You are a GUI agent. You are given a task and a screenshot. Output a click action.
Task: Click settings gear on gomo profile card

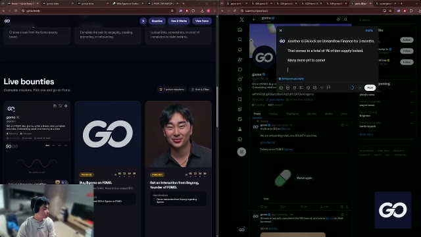pyautogui.click(x=66, y=106)
